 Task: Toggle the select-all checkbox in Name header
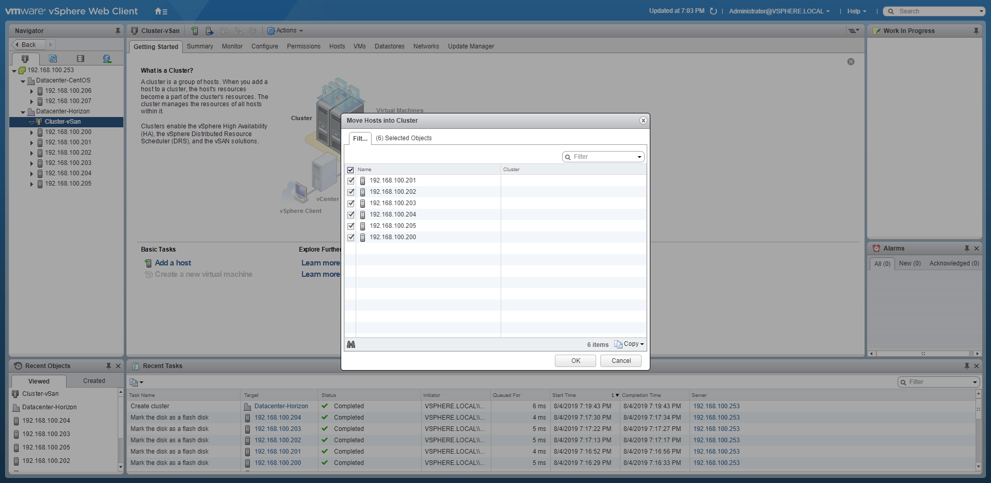coord(350,170)
